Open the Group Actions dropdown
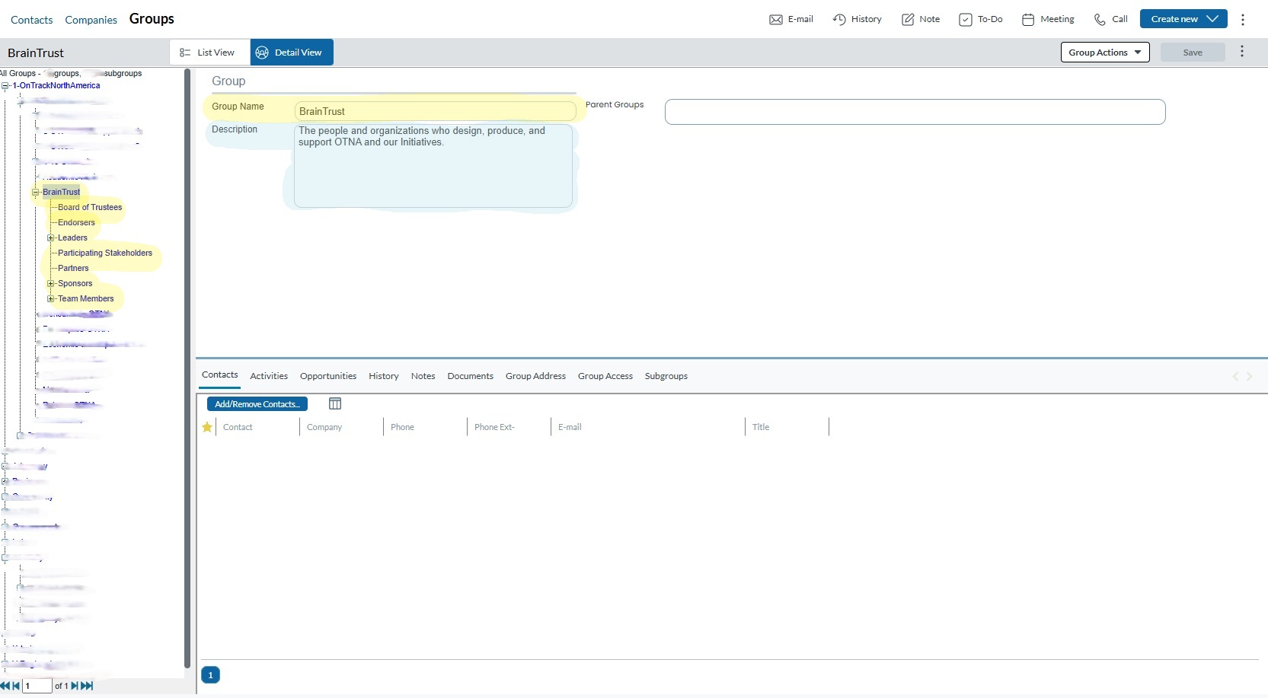The image size is (1268, 698). click(1104, 53)
